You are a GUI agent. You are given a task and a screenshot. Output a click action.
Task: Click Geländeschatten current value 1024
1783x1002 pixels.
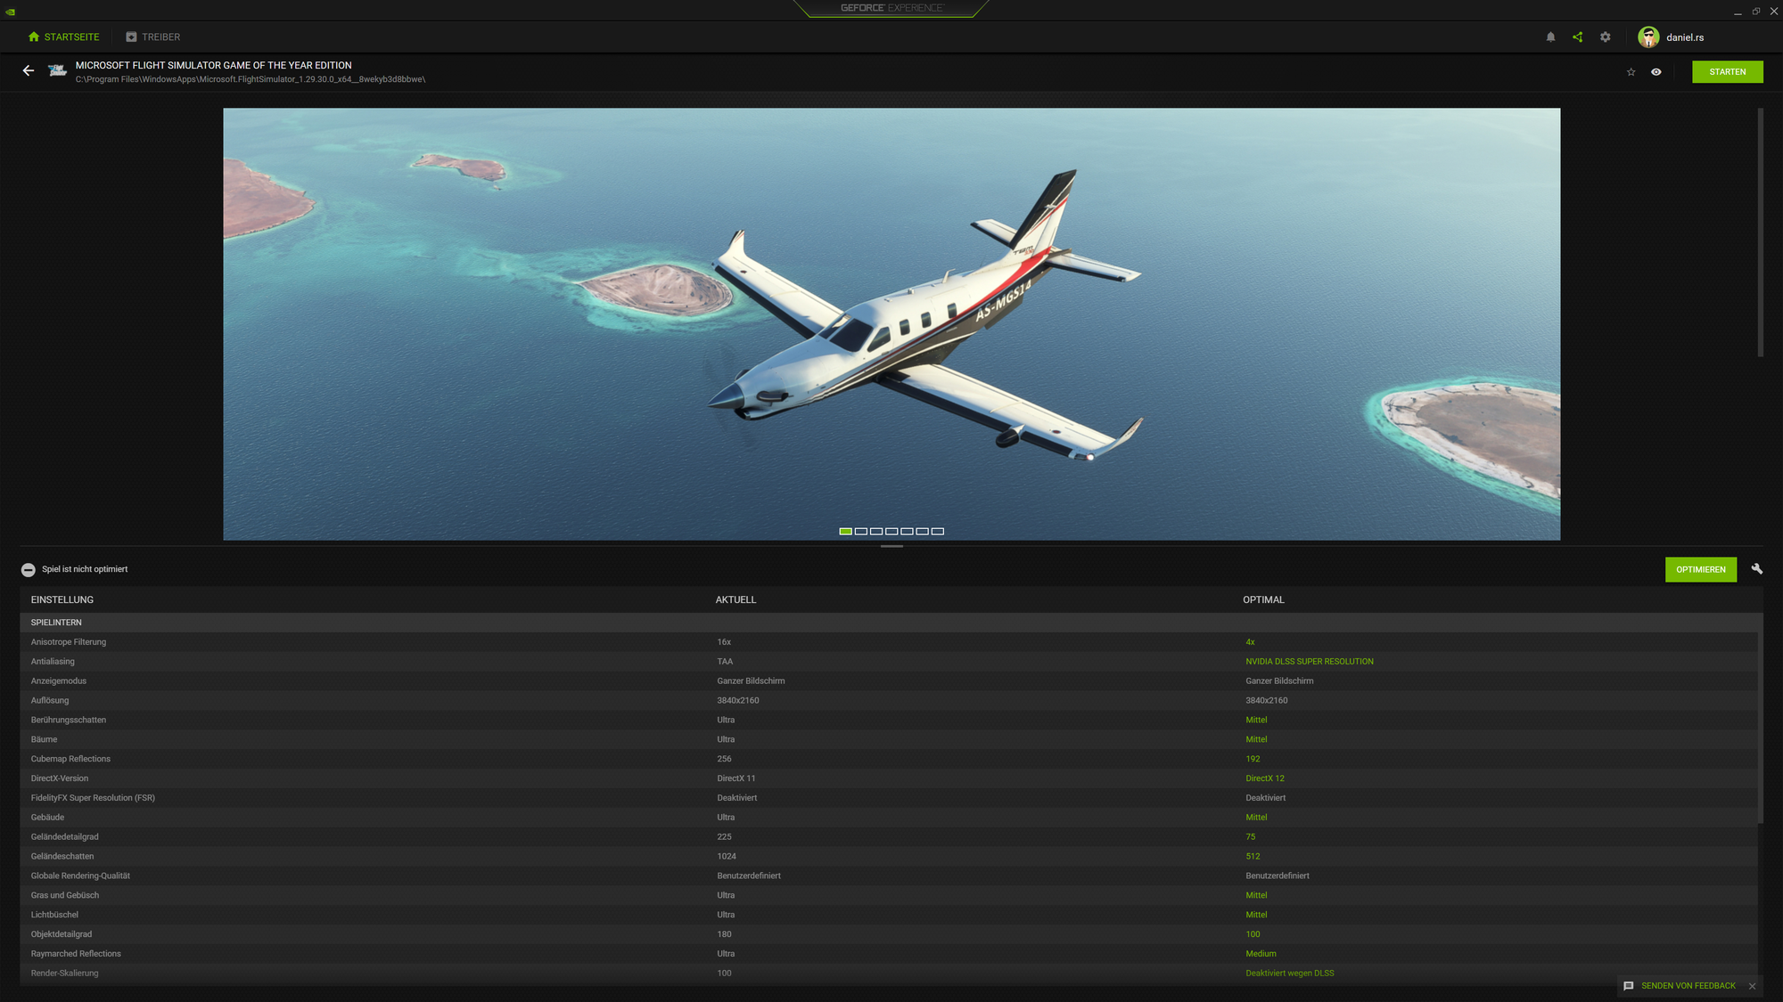727,857
